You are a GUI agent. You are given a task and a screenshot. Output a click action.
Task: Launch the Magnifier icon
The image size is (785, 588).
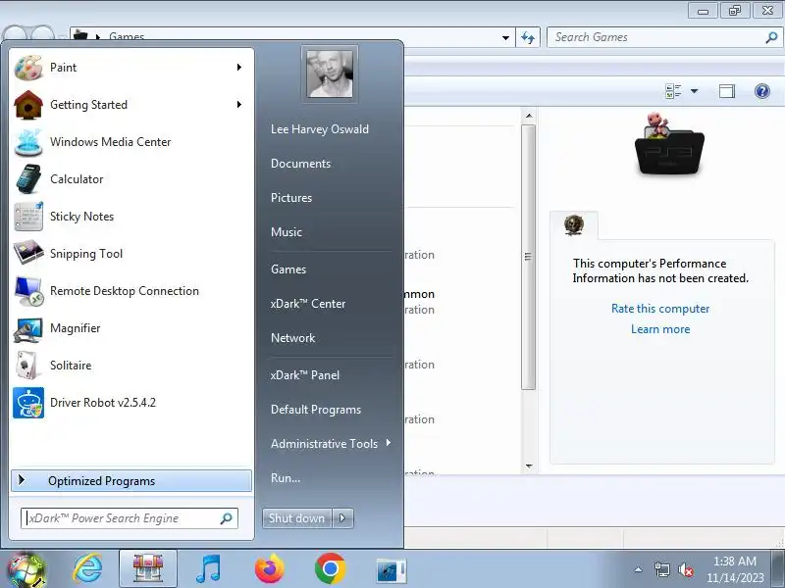tap(28, 328)
